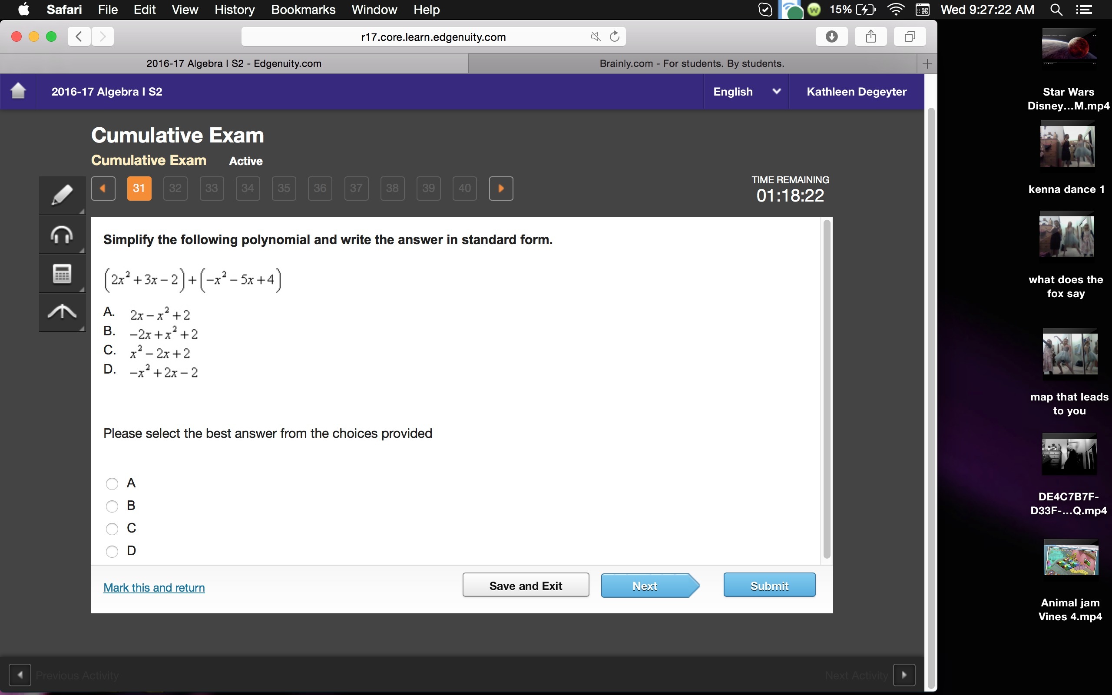
Task: Choose answer C radio button
Action: 112,529
